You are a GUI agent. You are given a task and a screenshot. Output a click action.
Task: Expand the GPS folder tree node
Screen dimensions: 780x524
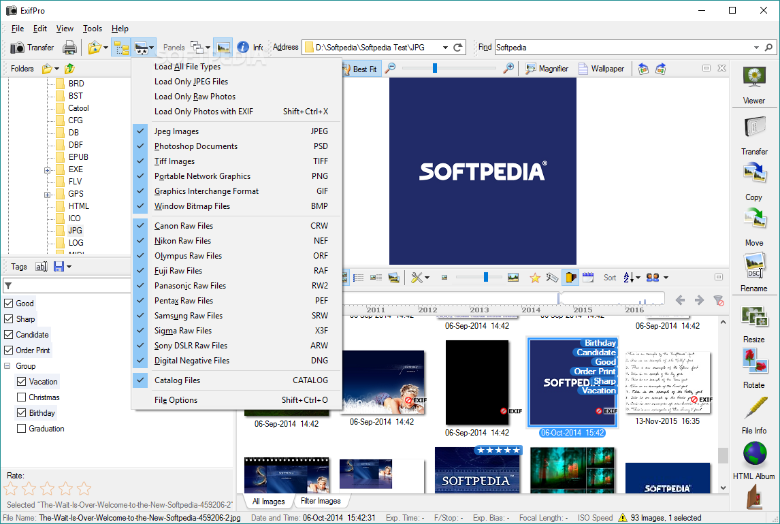click(47, 195)
